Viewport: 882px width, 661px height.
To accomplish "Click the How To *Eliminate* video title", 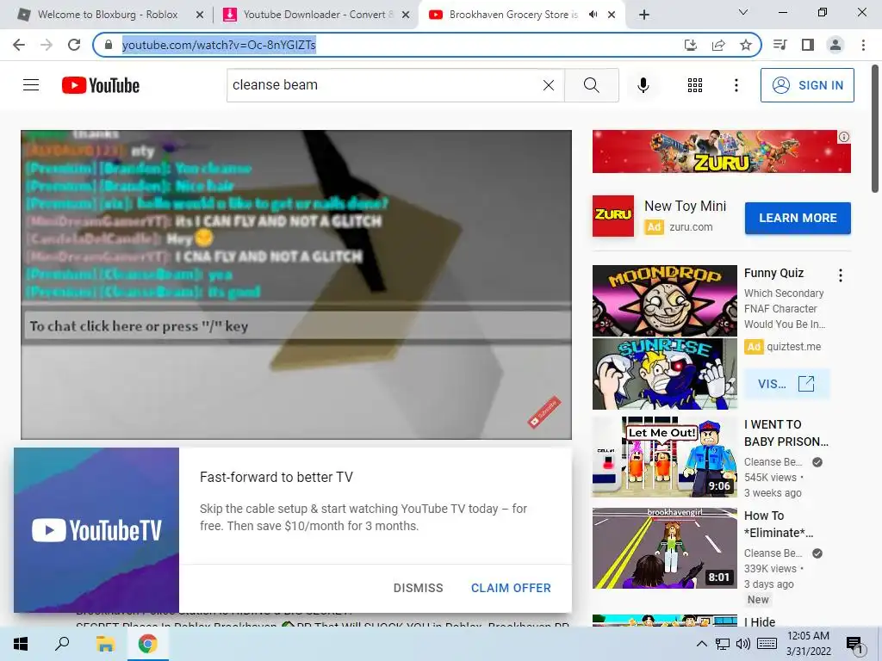I will coord(778,524).
